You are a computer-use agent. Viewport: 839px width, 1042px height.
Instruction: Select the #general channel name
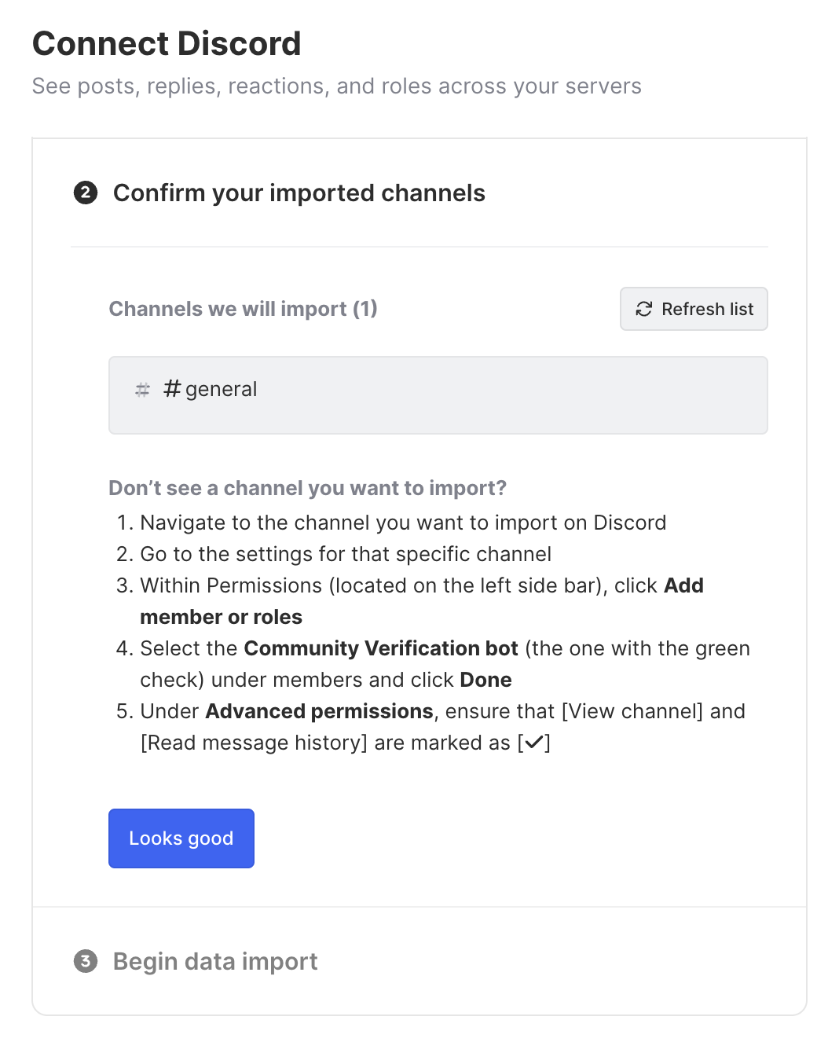(211, 389)
